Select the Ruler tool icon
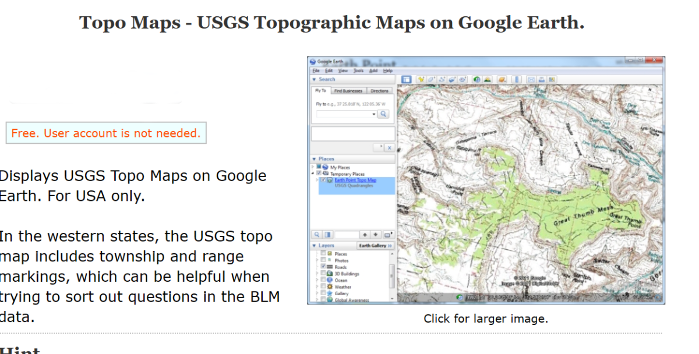The height and width of the screenshot is (354, 699). (x=517, y=79)
